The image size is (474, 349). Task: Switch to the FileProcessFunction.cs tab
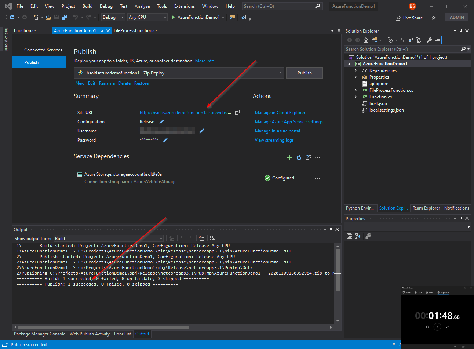pos(135,30)
